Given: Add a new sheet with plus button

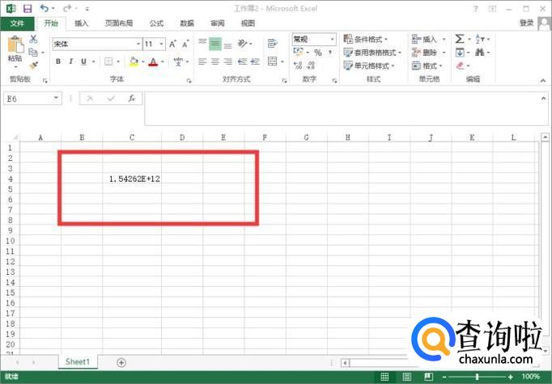Looking at the screenshot, I should pos(121,363).
